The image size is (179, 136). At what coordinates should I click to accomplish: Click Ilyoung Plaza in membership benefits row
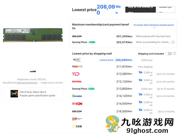(x=80, y=42)
